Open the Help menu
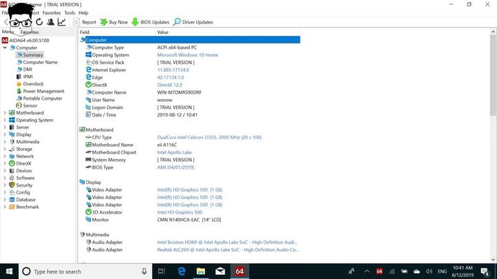Image resolution: width=497 pixels, height=279 pixels. coord(84,12)
